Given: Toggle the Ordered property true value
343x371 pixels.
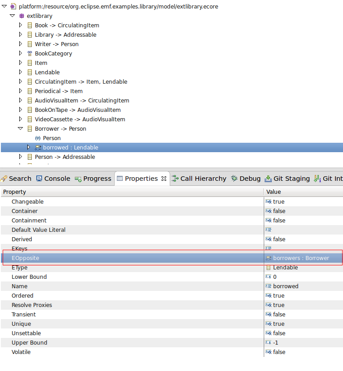Looking at the screenshot, I should (x=279, y=296).
